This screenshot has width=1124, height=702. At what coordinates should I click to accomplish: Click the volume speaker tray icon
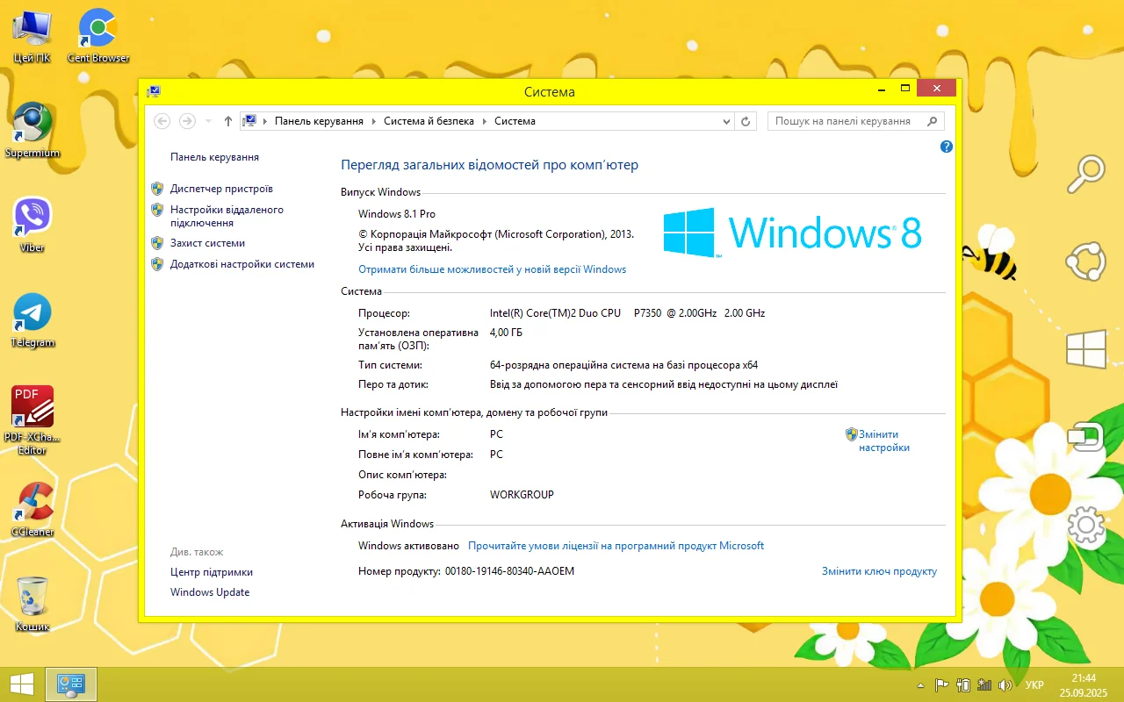(1005, 685)
